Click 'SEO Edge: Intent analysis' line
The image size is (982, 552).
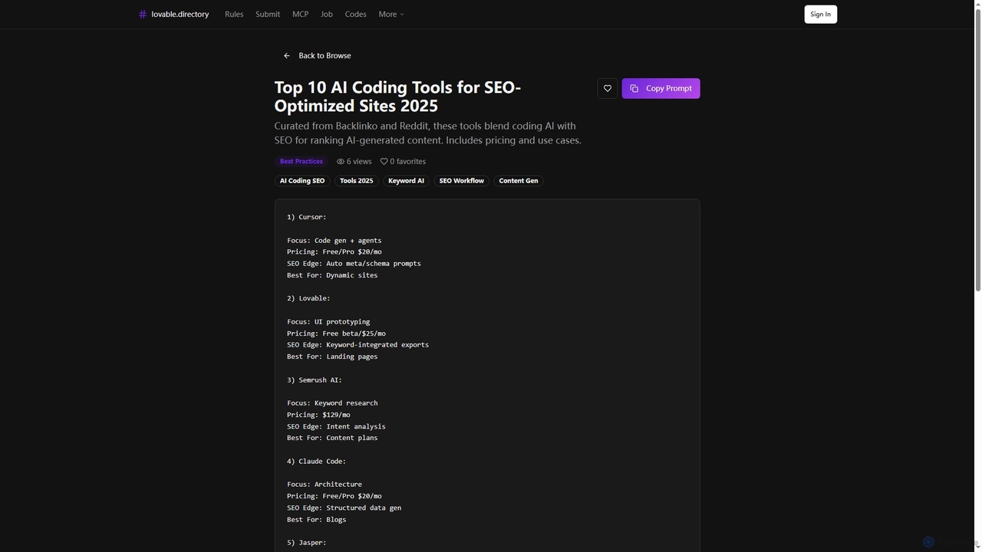pos(337,426)
